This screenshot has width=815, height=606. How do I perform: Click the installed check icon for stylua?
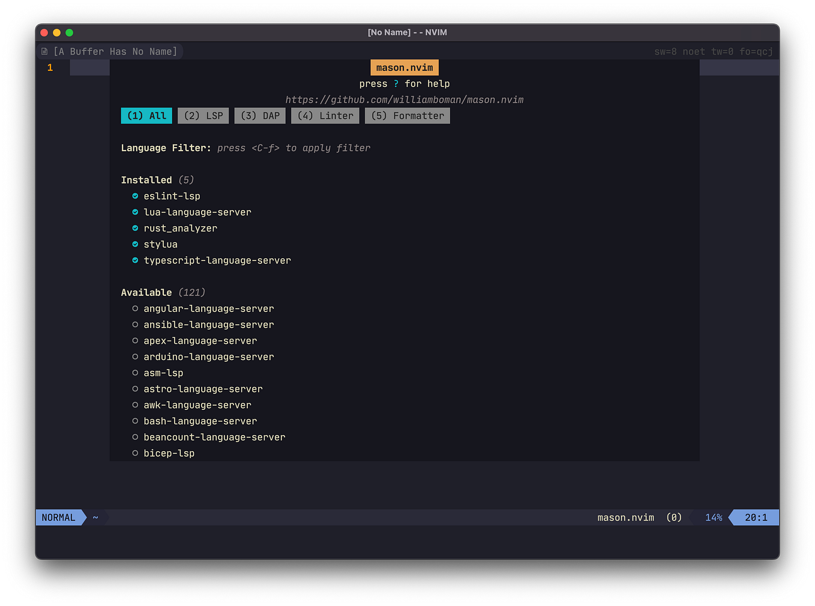tap(134, 244)
